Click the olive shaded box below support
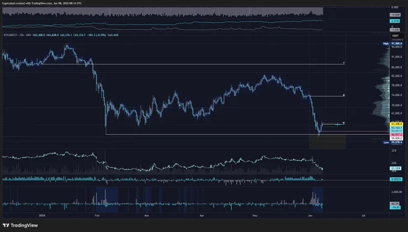Image resolution: width=408 pixels, height=232 pixels. [328, 141]
